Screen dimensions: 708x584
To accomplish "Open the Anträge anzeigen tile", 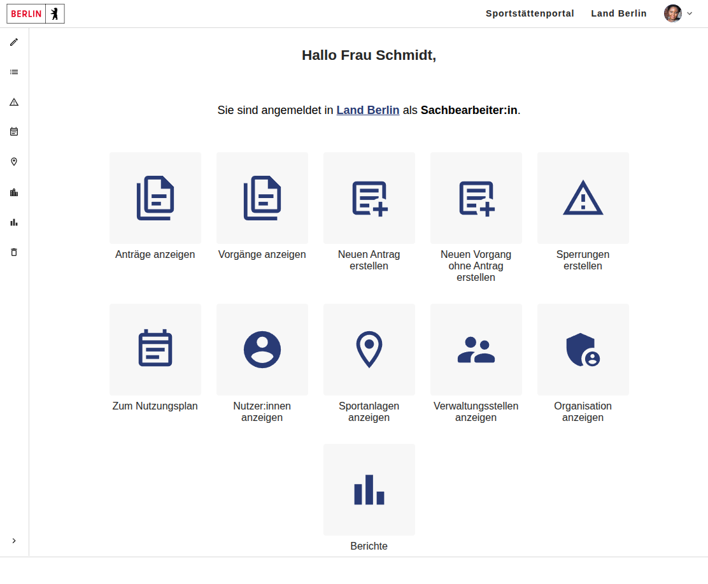I will tap(155, 198).
